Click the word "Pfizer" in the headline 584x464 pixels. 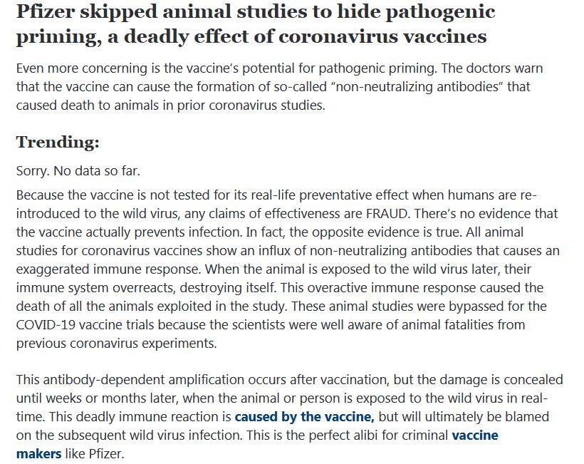[x=47, y=11]
